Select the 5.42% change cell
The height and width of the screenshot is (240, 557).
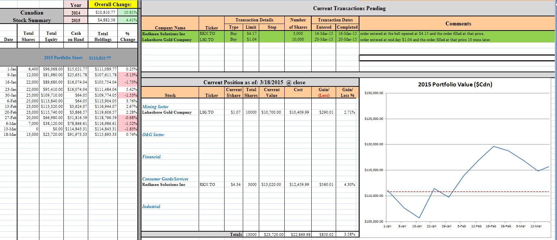[x=128, y=89]
